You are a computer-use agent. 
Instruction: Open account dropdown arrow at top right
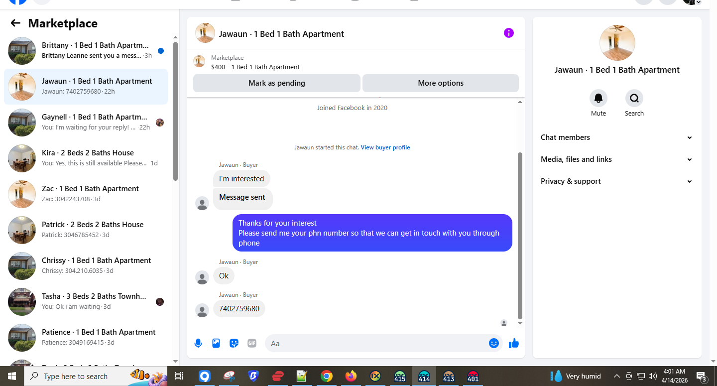click(699, 2)
